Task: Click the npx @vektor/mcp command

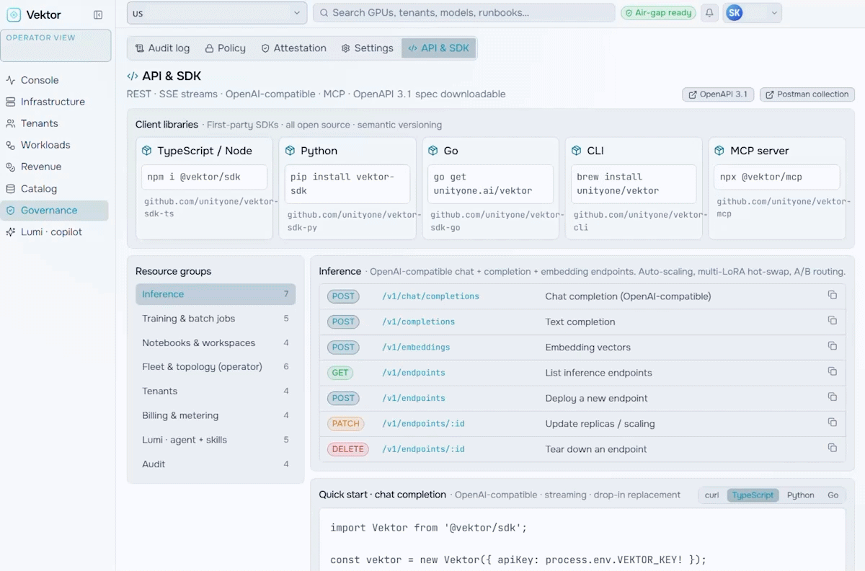Action: click(777, 177)
